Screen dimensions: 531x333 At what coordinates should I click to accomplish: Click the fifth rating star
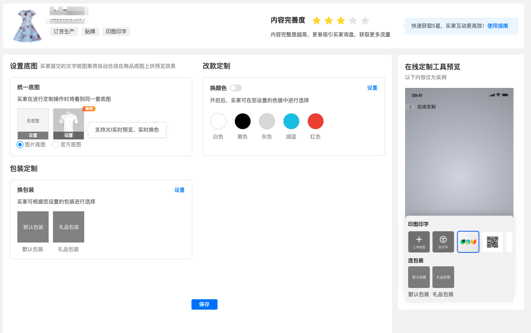tap(365, 21)
